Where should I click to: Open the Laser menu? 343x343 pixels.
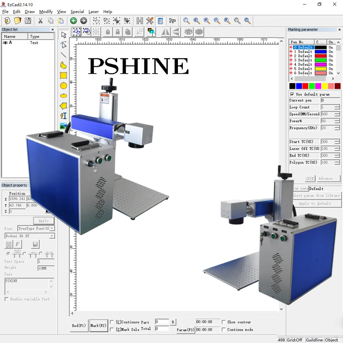[x=94, y=11]
